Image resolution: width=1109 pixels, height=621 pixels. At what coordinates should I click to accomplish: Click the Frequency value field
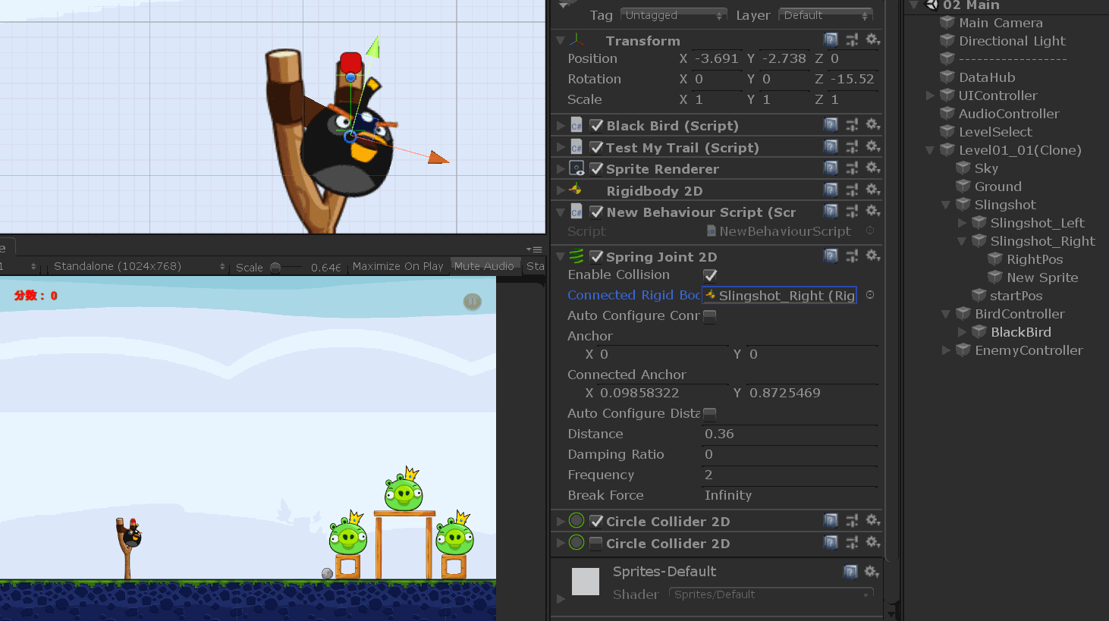(790, 475)
